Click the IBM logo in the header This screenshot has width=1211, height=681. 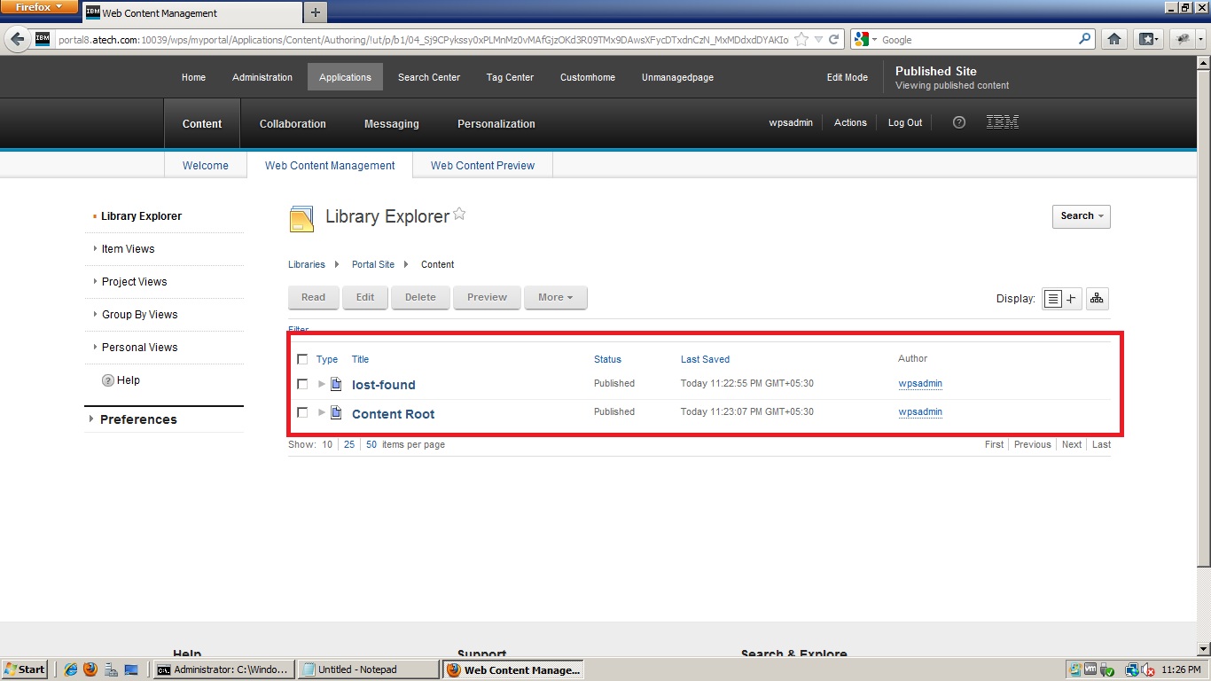click(x=1002, y=122)
